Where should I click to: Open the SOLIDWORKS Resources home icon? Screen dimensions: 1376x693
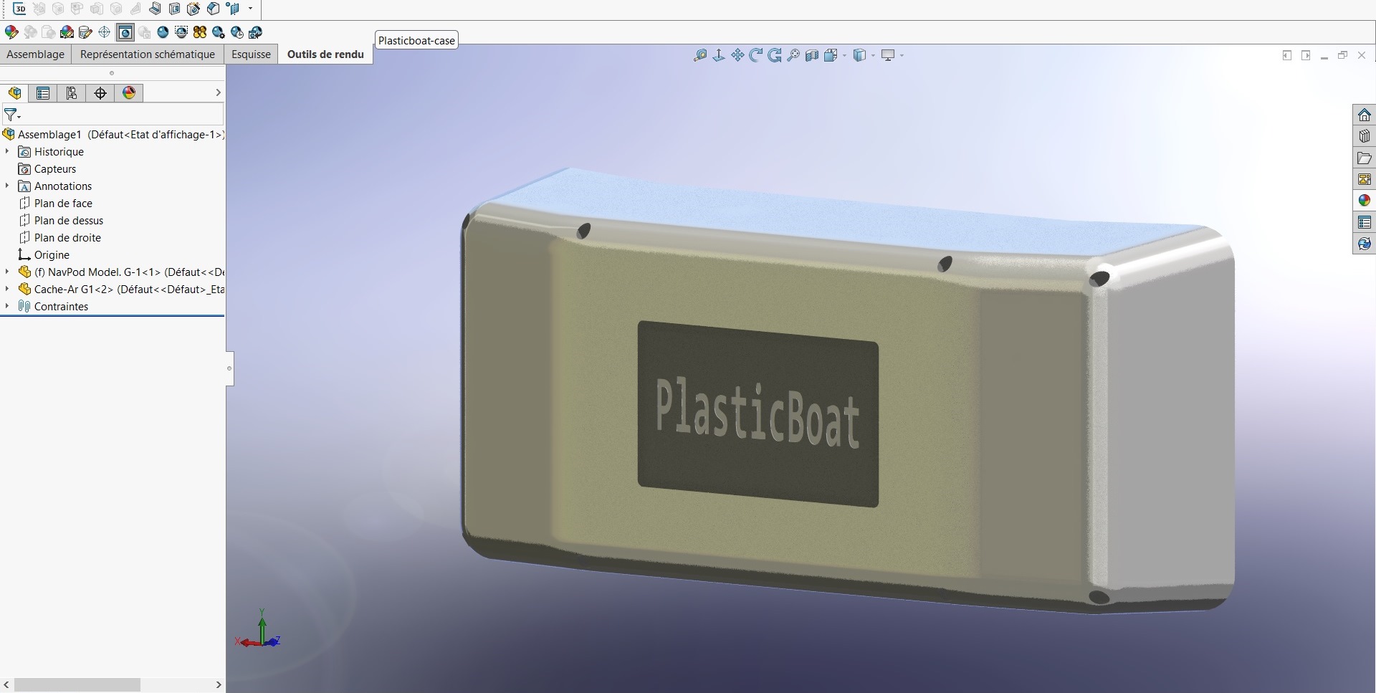[x=1364, y=115]
